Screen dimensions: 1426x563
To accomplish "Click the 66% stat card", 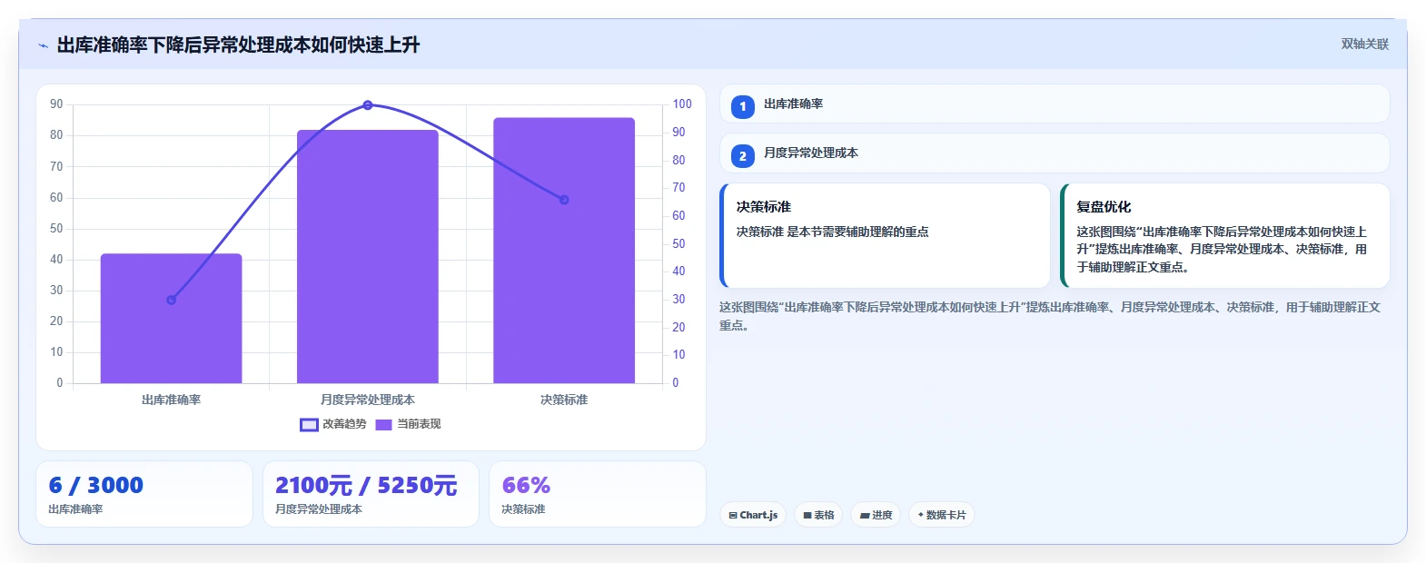I will point(598,494).
